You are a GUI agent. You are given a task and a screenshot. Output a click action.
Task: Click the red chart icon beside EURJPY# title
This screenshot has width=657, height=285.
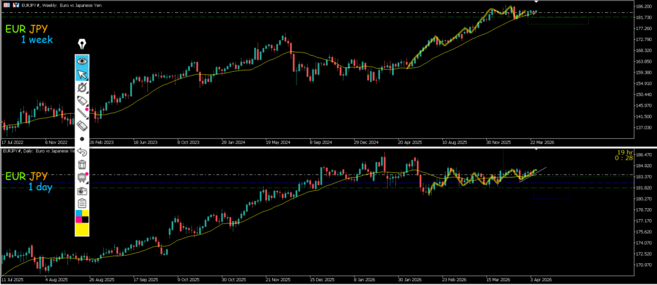[x=15, y=5]
